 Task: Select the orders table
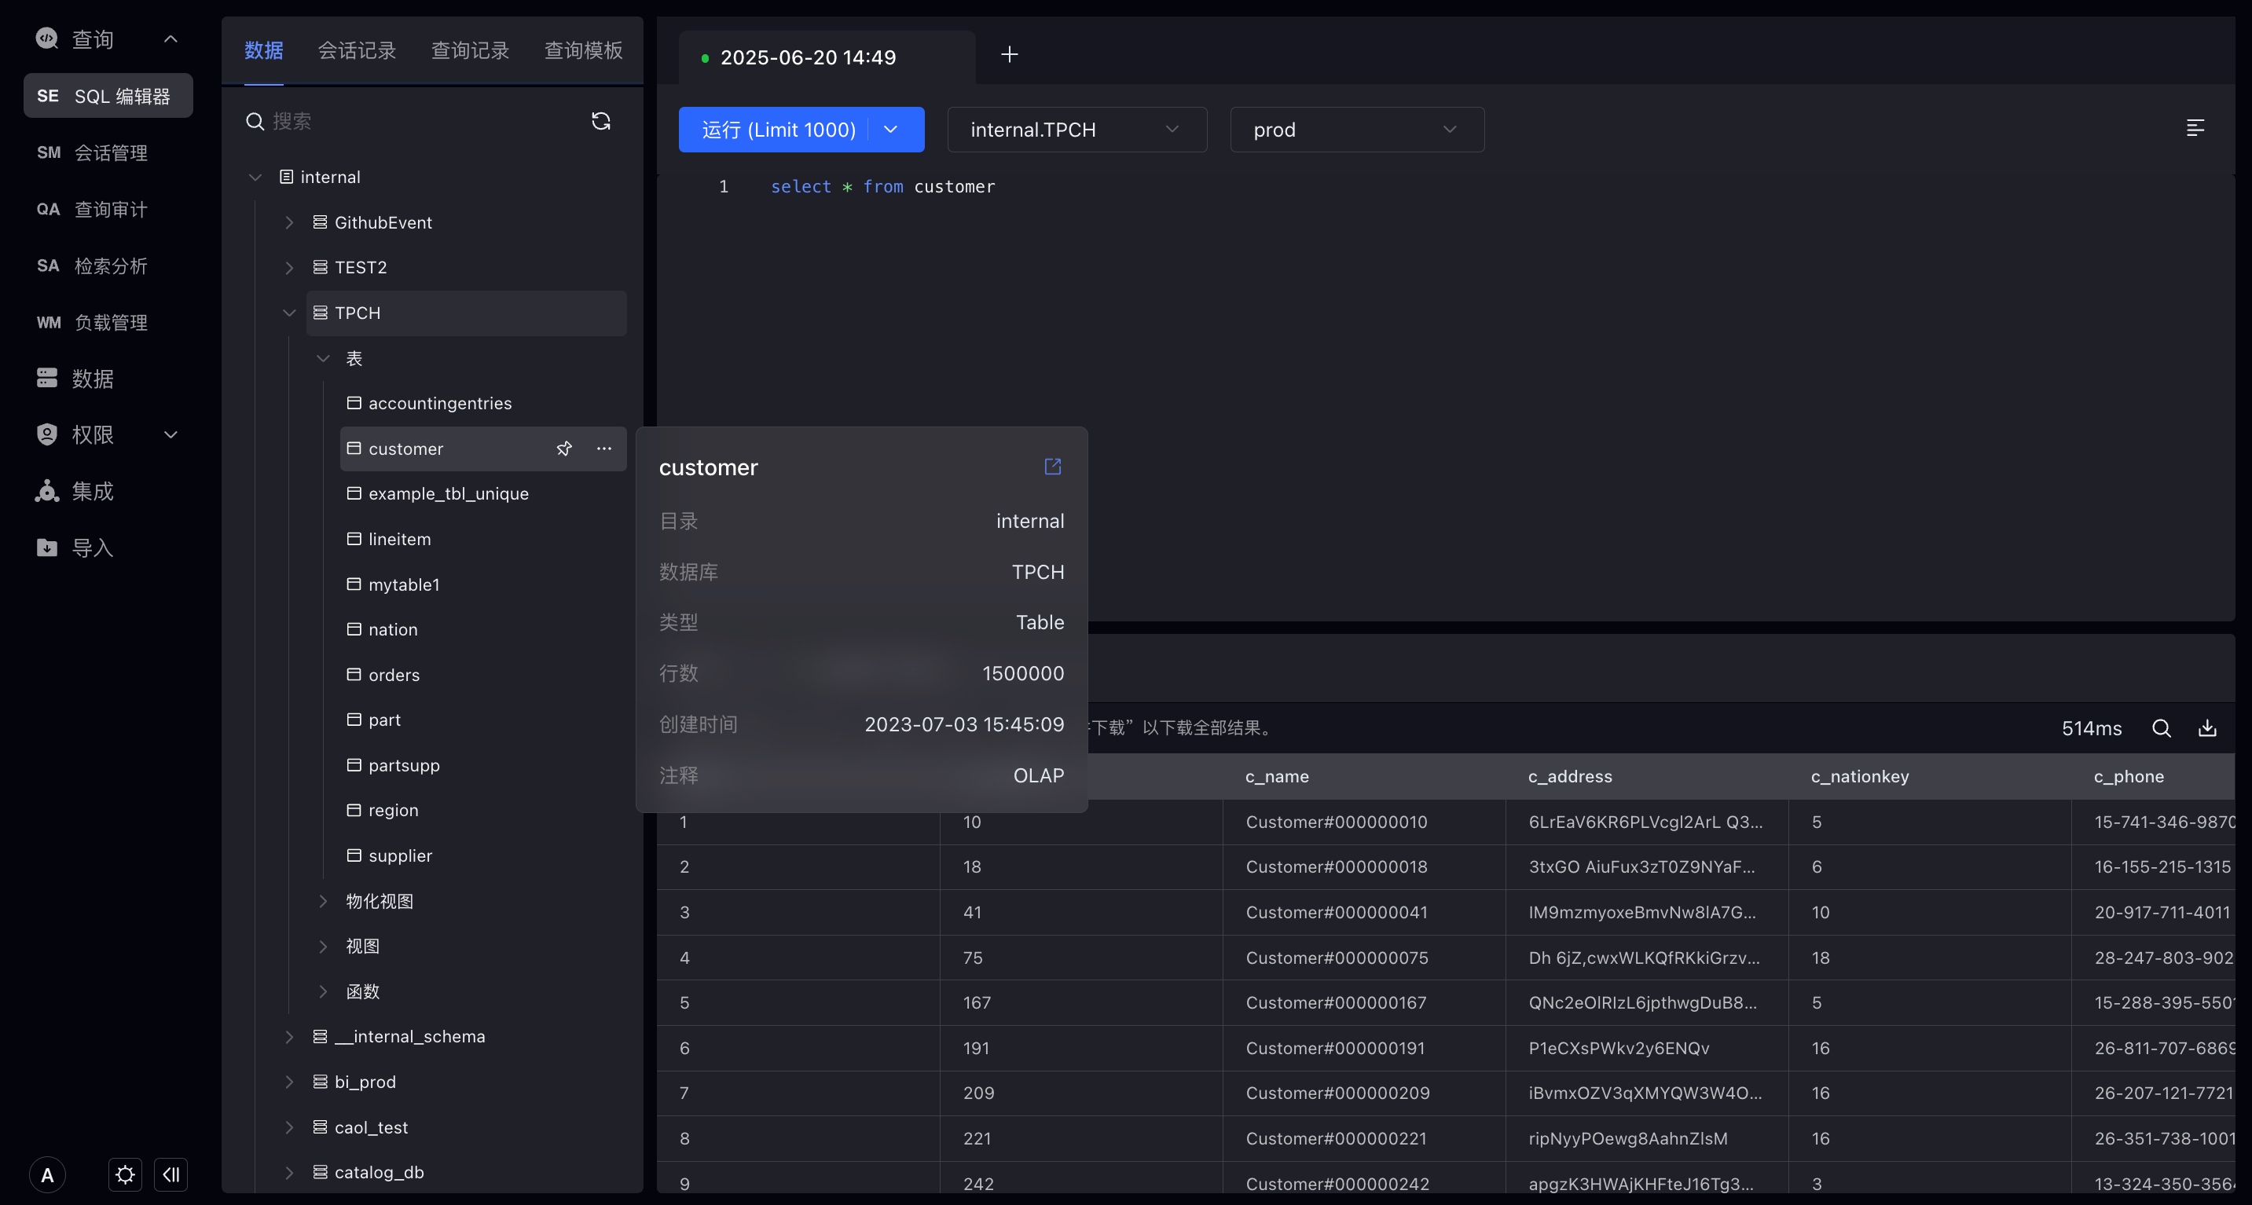pyautogui.click(x=483, y=675)
